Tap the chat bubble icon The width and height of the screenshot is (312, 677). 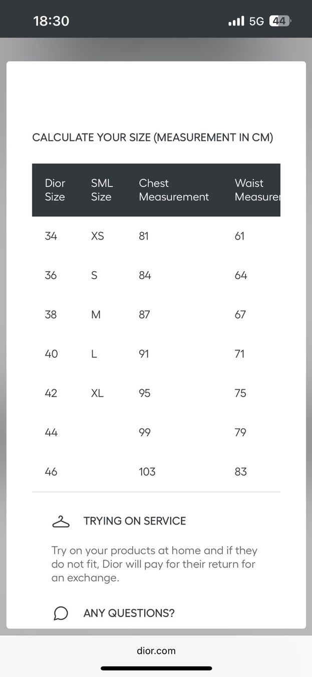(61, 613)
